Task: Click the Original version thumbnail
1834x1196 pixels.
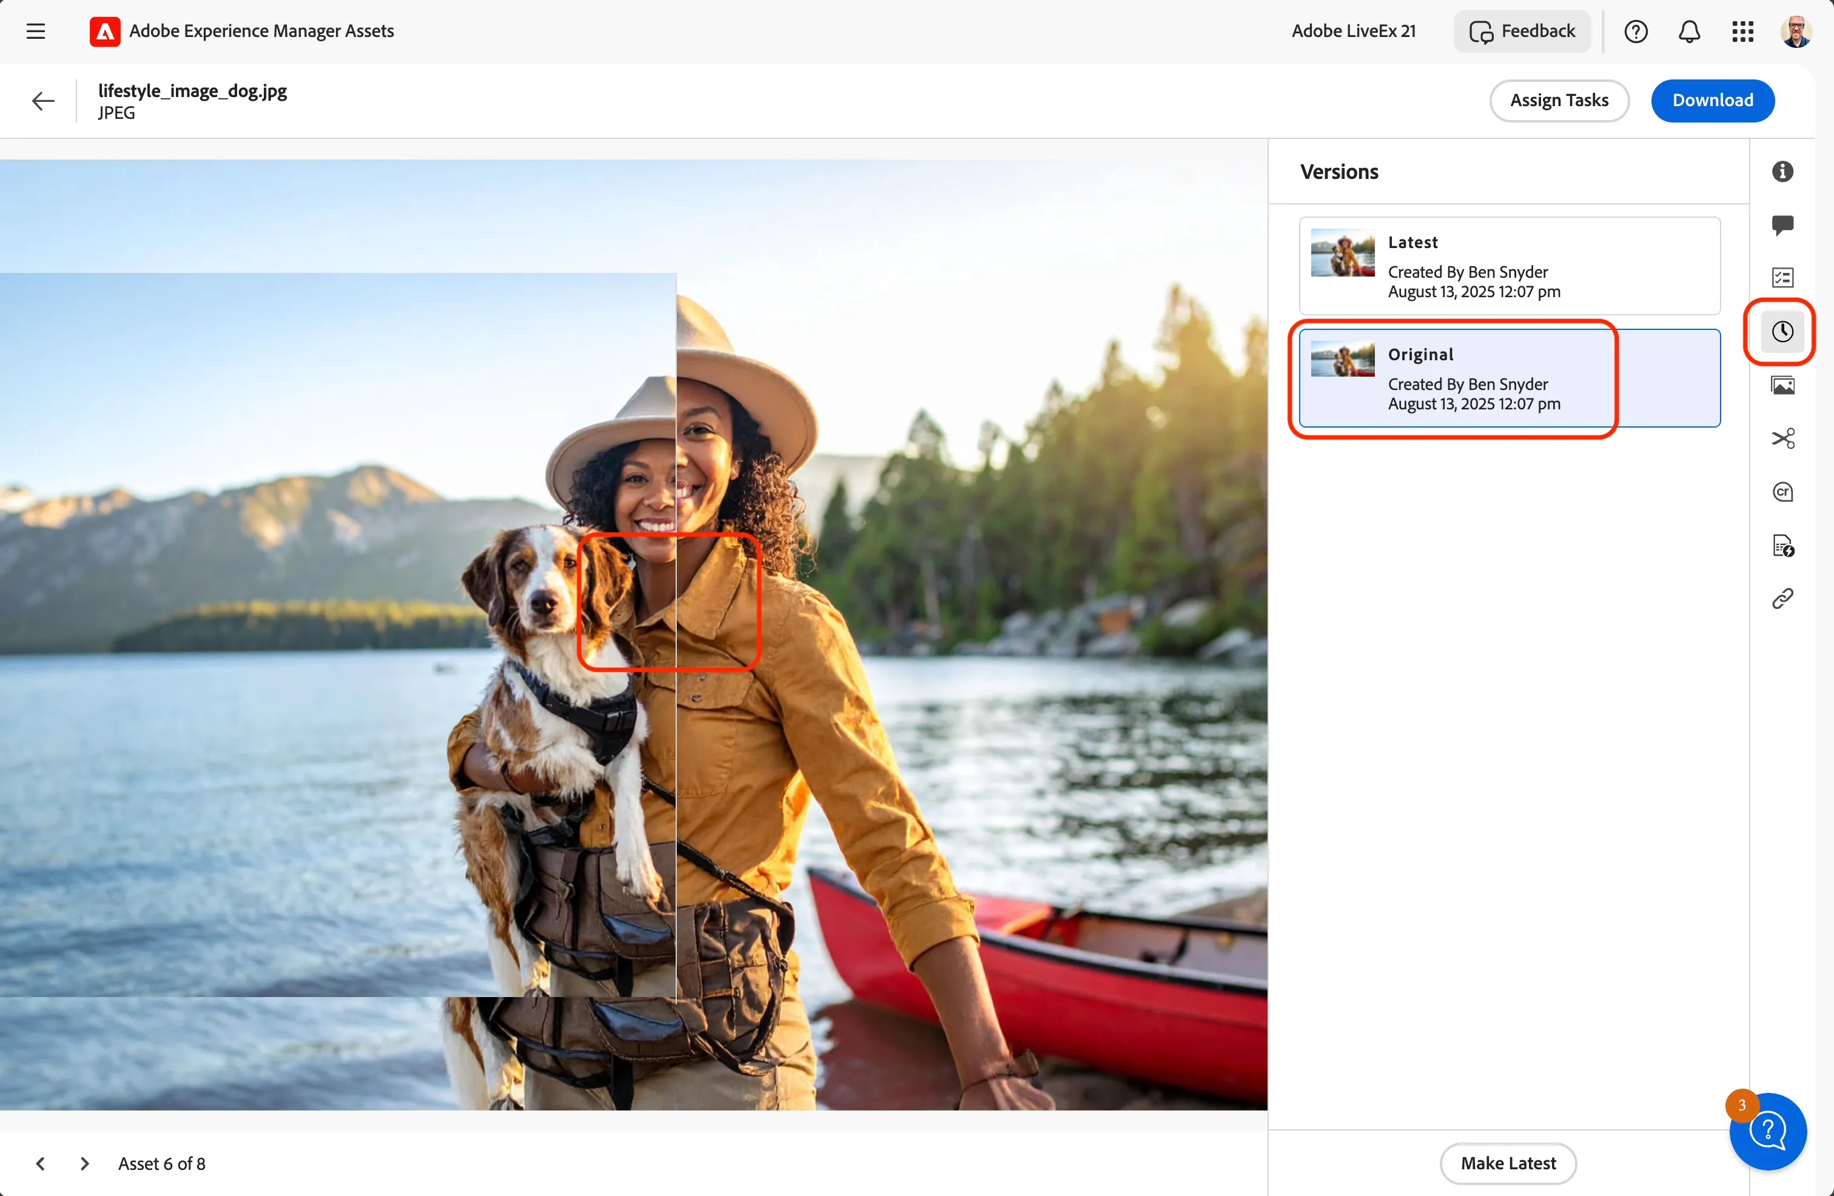Action: point(1342,359)
